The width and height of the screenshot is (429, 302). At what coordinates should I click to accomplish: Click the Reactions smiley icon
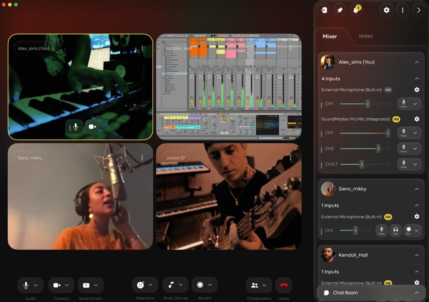(140, 285)
